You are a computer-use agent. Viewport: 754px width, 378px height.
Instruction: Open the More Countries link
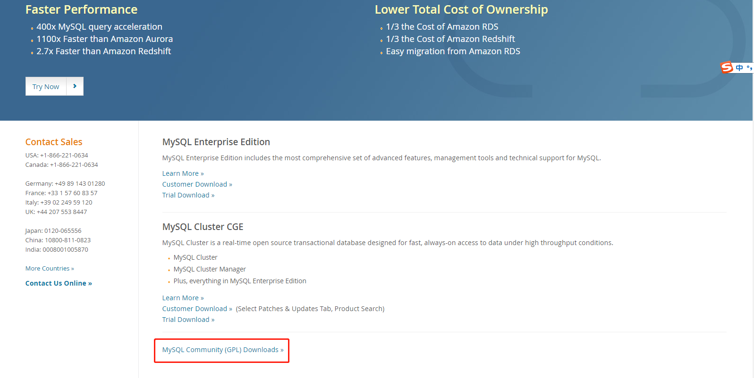pyautogui.click(x=50, y=268)
